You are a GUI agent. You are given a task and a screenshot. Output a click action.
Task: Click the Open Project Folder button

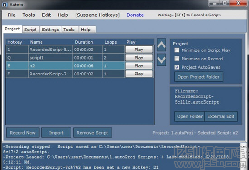(x=198, y=77)
